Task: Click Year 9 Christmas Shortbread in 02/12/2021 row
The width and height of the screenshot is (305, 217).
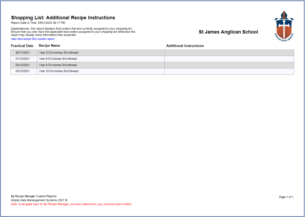Action: click(58, 65)
